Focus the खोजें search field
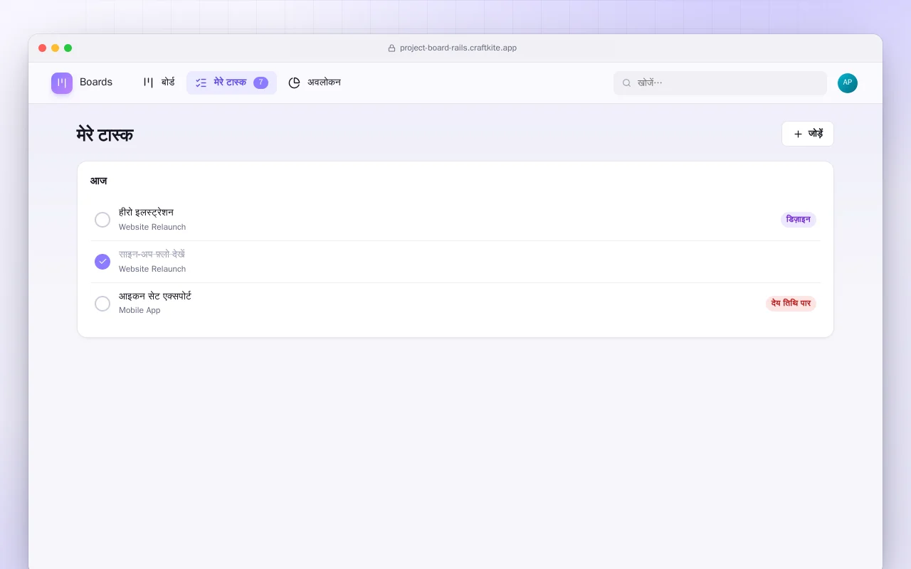Image resolution: width=911 pixels, height=569 pixels. 720,83
